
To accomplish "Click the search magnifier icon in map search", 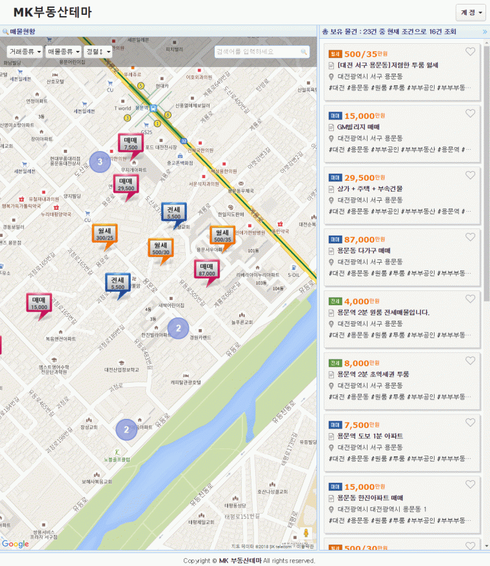I will point(304,52).
